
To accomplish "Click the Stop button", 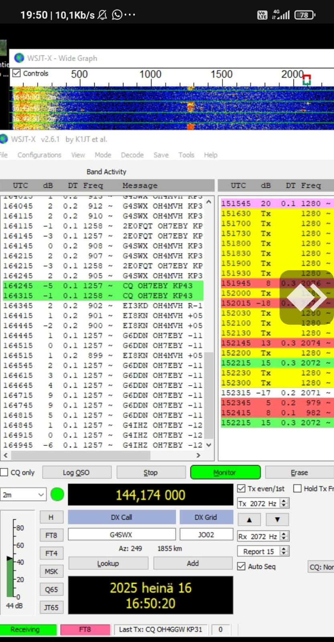I will click(151, 472).
